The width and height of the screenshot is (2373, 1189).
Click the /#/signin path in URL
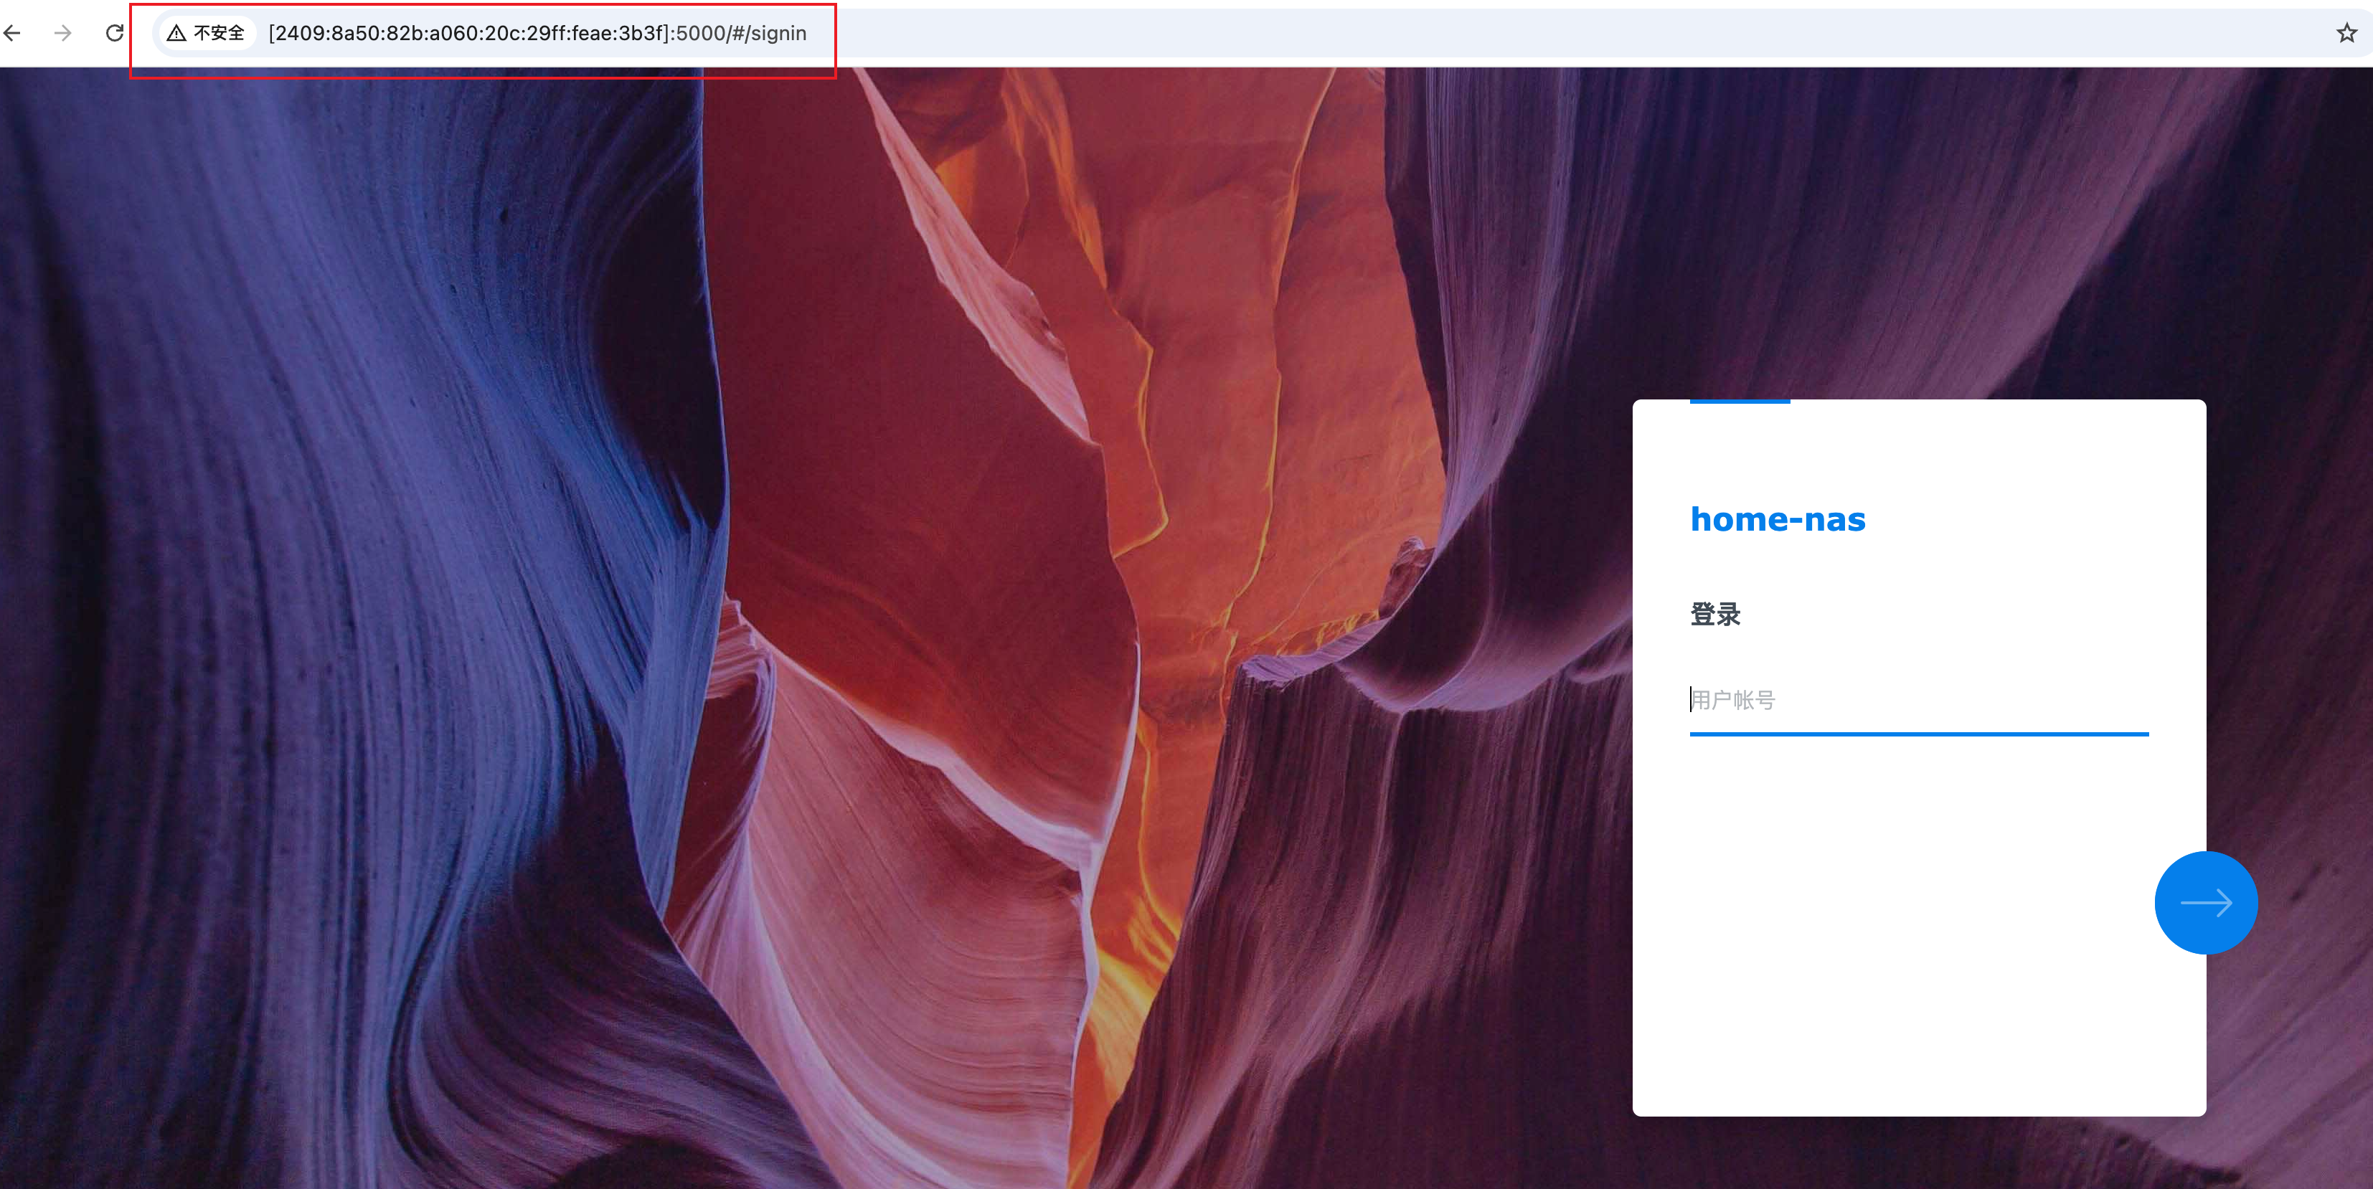[x=766, y=33]
